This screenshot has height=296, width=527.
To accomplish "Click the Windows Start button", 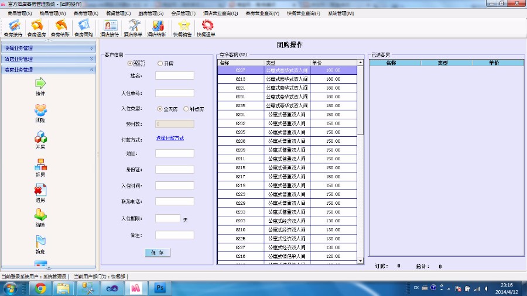I will pos(10,288).
